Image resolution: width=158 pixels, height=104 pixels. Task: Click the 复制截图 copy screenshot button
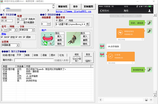(88, 6)
